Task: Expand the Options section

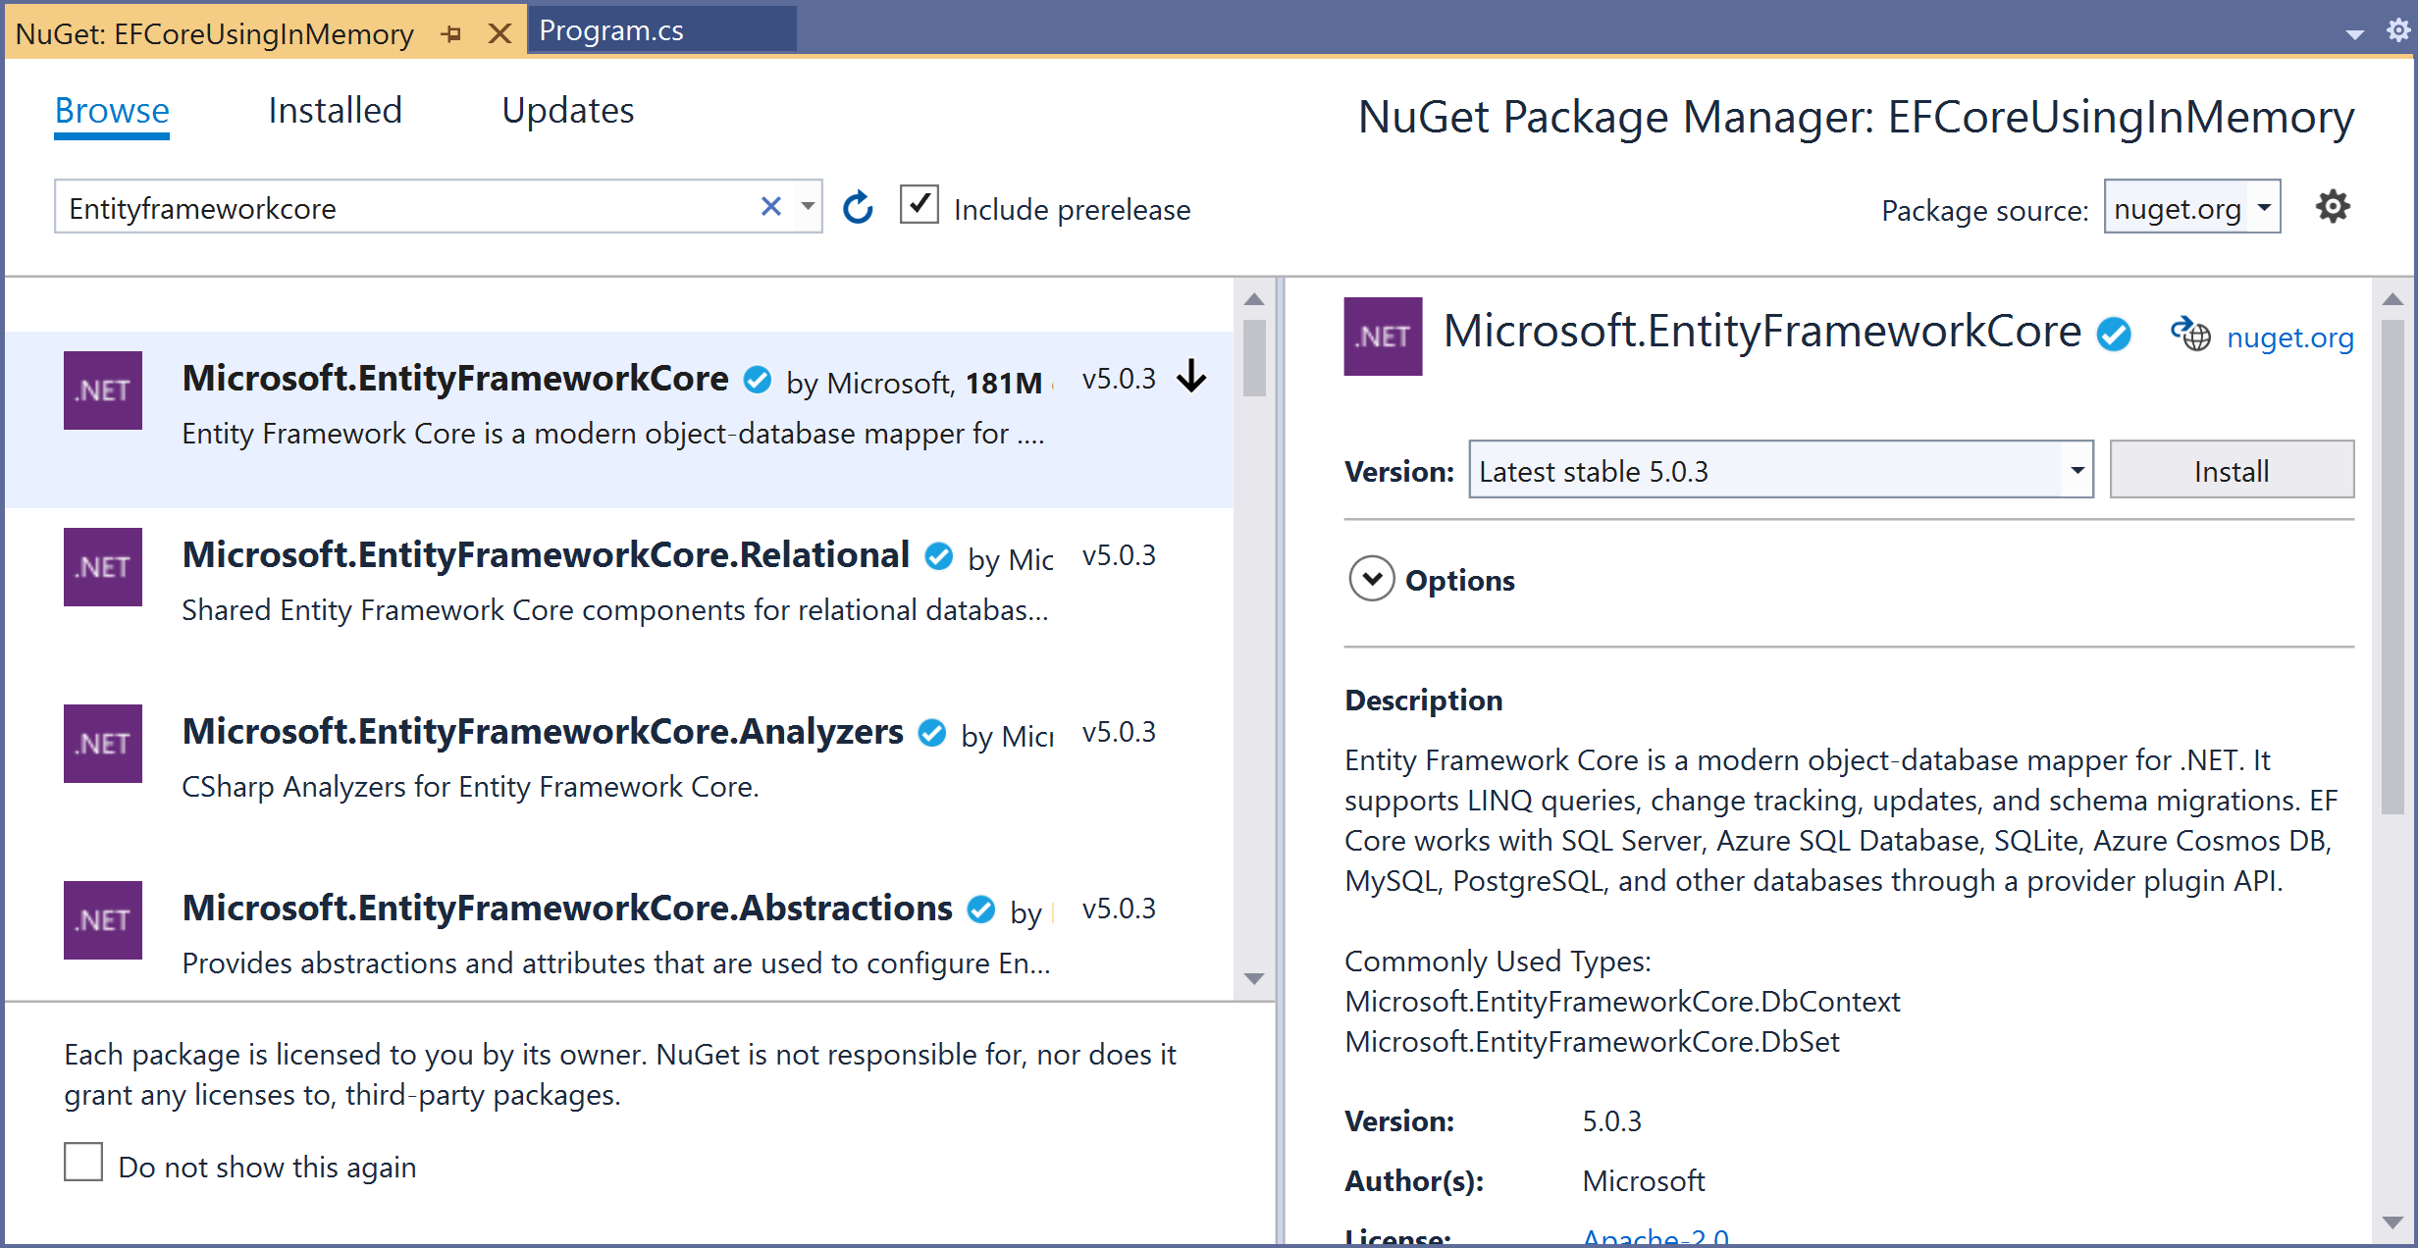Action: click(1371, 579)
